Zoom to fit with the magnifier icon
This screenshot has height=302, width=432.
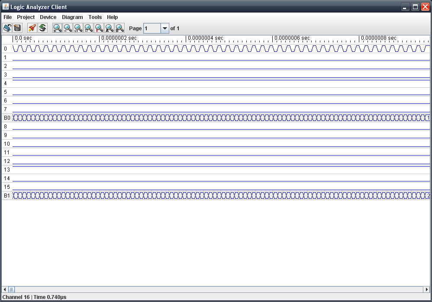[88, 28]
